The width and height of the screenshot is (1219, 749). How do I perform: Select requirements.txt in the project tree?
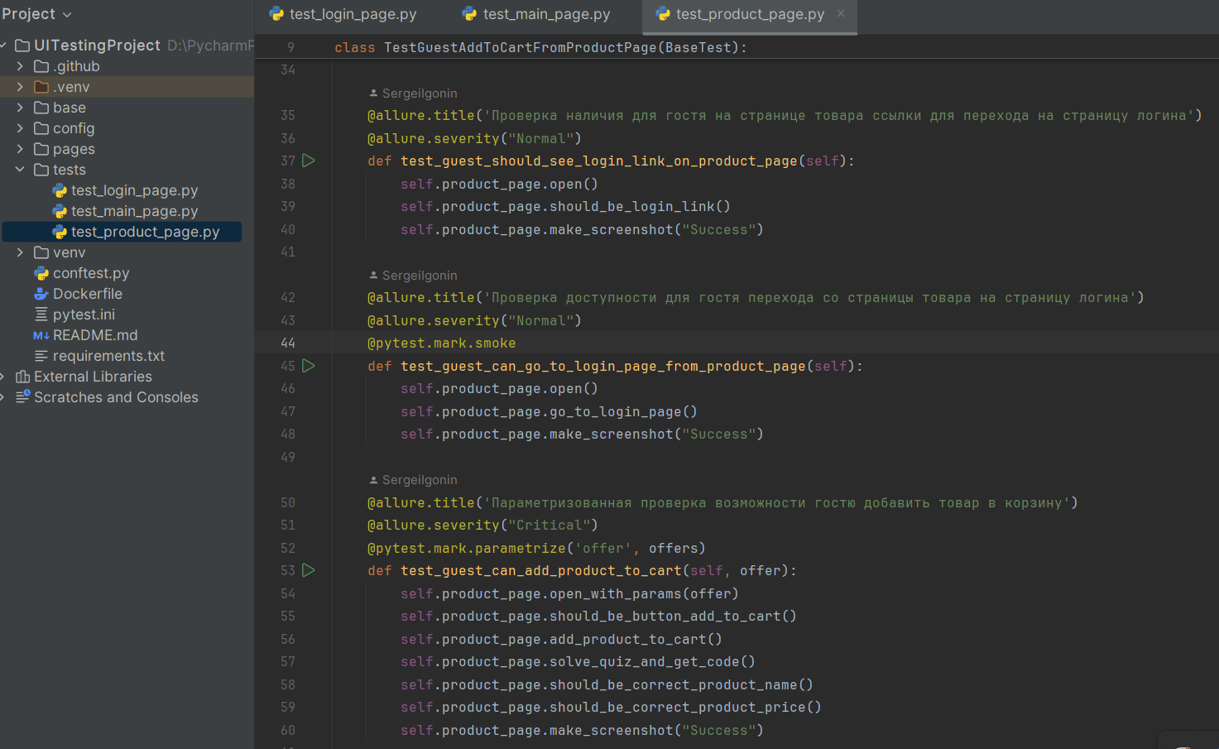(x=108, y=356)
